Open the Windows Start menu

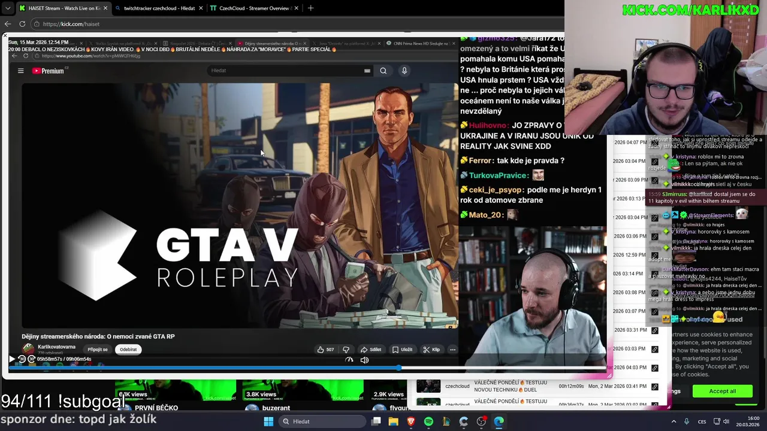(x=268, y=421)
